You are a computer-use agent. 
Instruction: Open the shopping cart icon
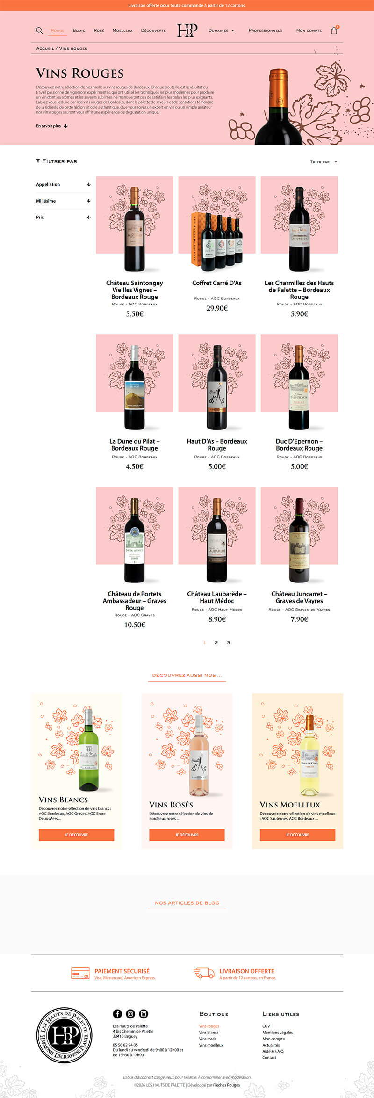(x=334, y=30)
